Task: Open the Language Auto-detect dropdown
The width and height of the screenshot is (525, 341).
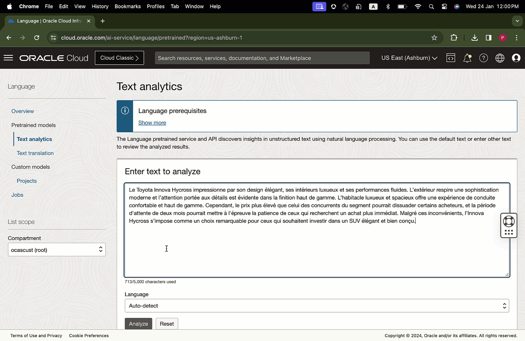Action: 317,306
